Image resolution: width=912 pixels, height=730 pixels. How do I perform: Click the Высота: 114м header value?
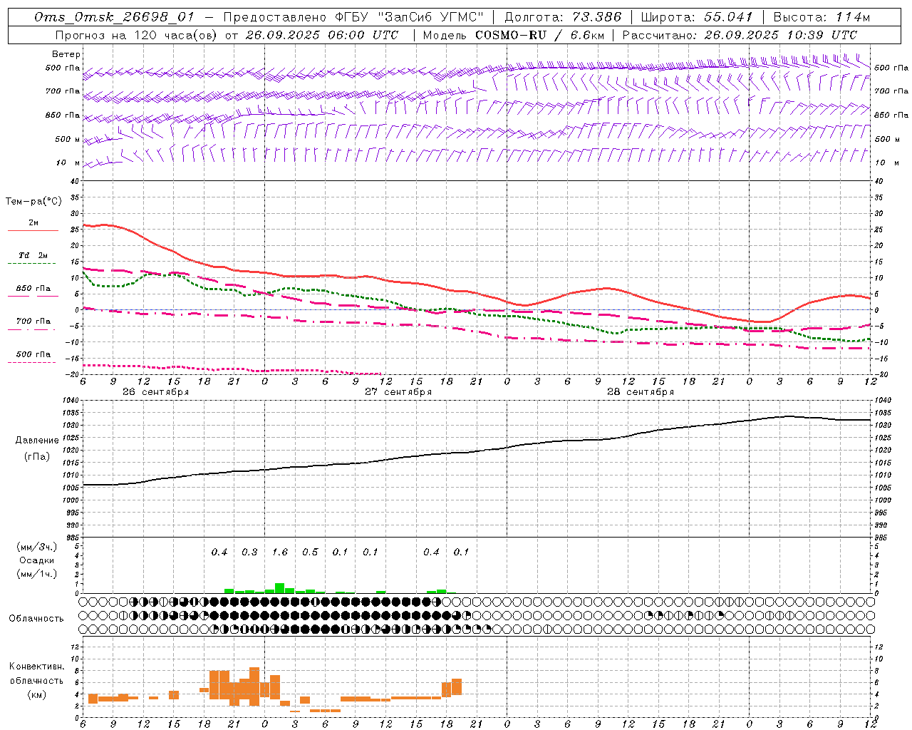click(x=822, y=17)
